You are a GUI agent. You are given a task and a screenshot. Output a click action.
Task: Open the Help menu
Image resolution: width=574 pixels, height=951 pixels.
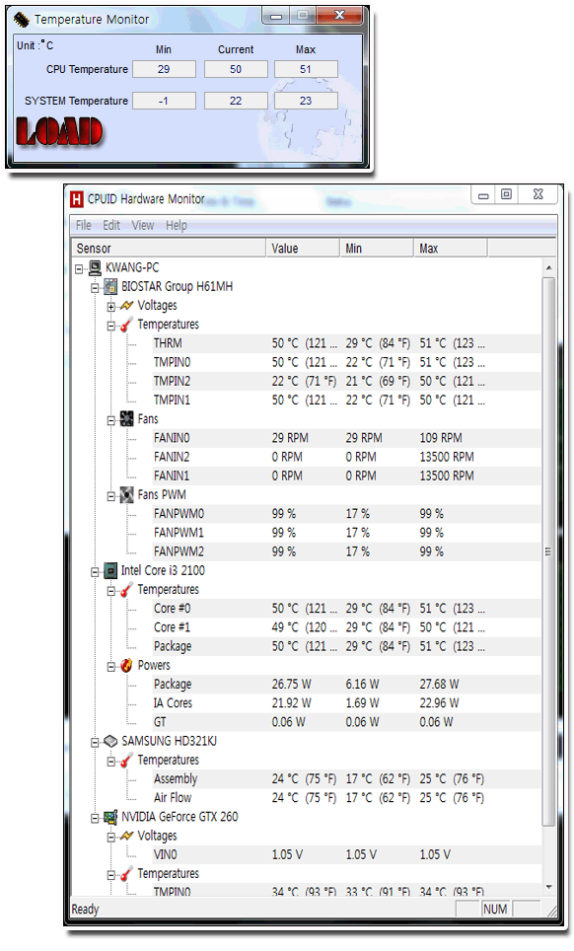coord(177,226)
